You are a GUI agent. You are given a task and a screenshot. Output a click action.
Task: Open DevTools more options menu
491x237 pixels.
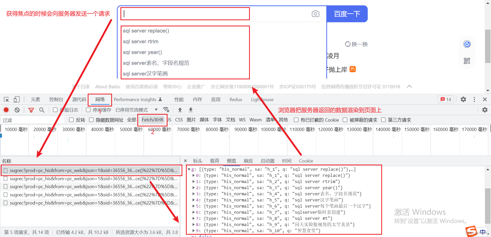pos(474,99)
